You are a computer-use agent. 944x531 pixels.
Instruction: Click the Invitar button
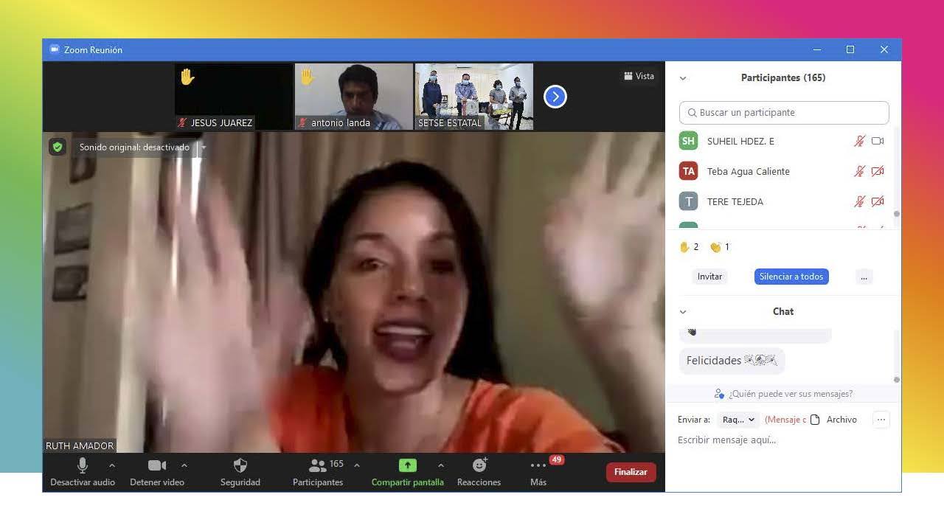(x=710, y=277)
